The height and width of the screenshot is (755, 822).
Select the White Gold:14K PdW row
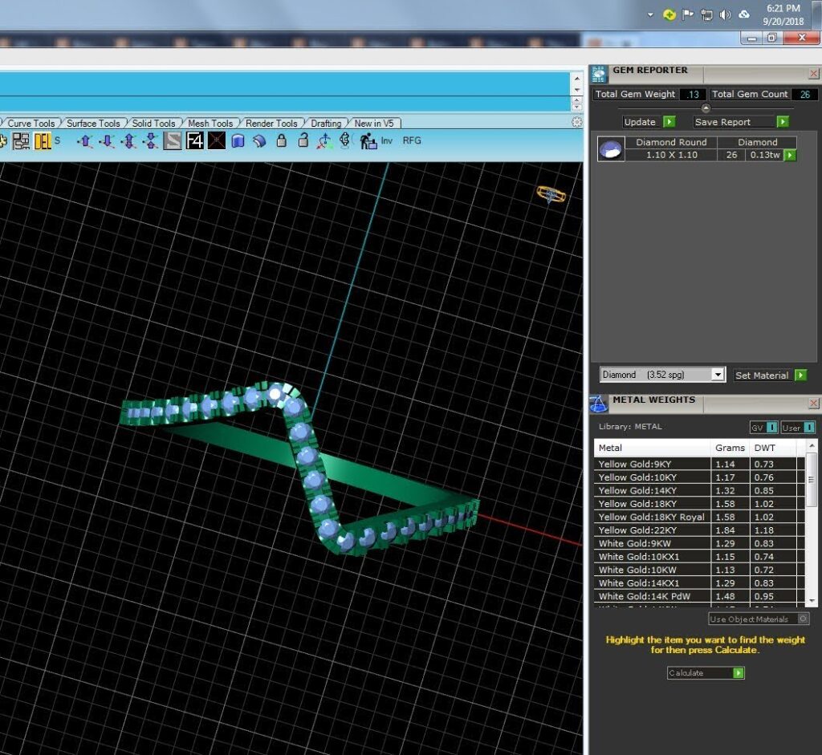(699, 596)
